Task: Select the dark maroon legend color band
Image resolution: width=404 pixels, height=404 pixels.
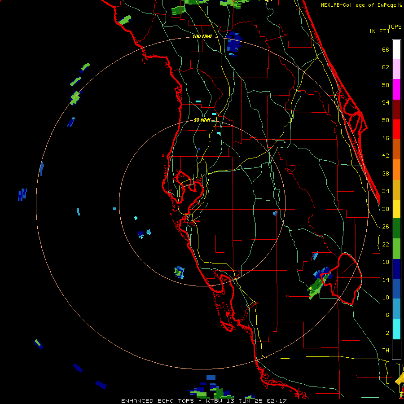Action: [396, 109]
